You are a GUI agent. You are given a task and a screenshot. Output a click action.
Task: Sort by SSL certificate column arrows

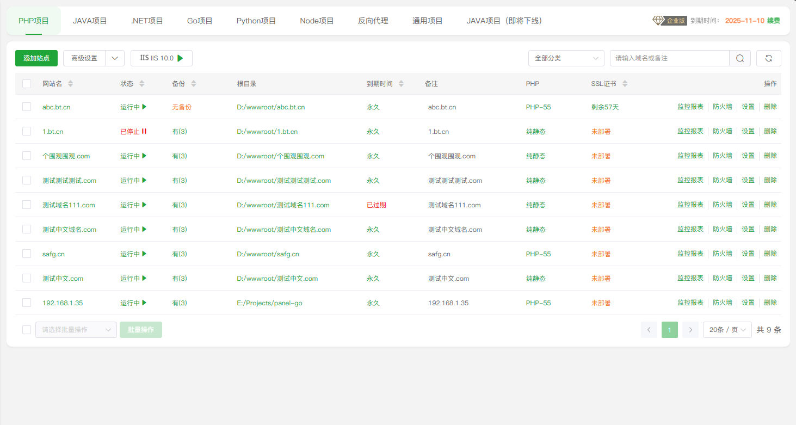625,84
